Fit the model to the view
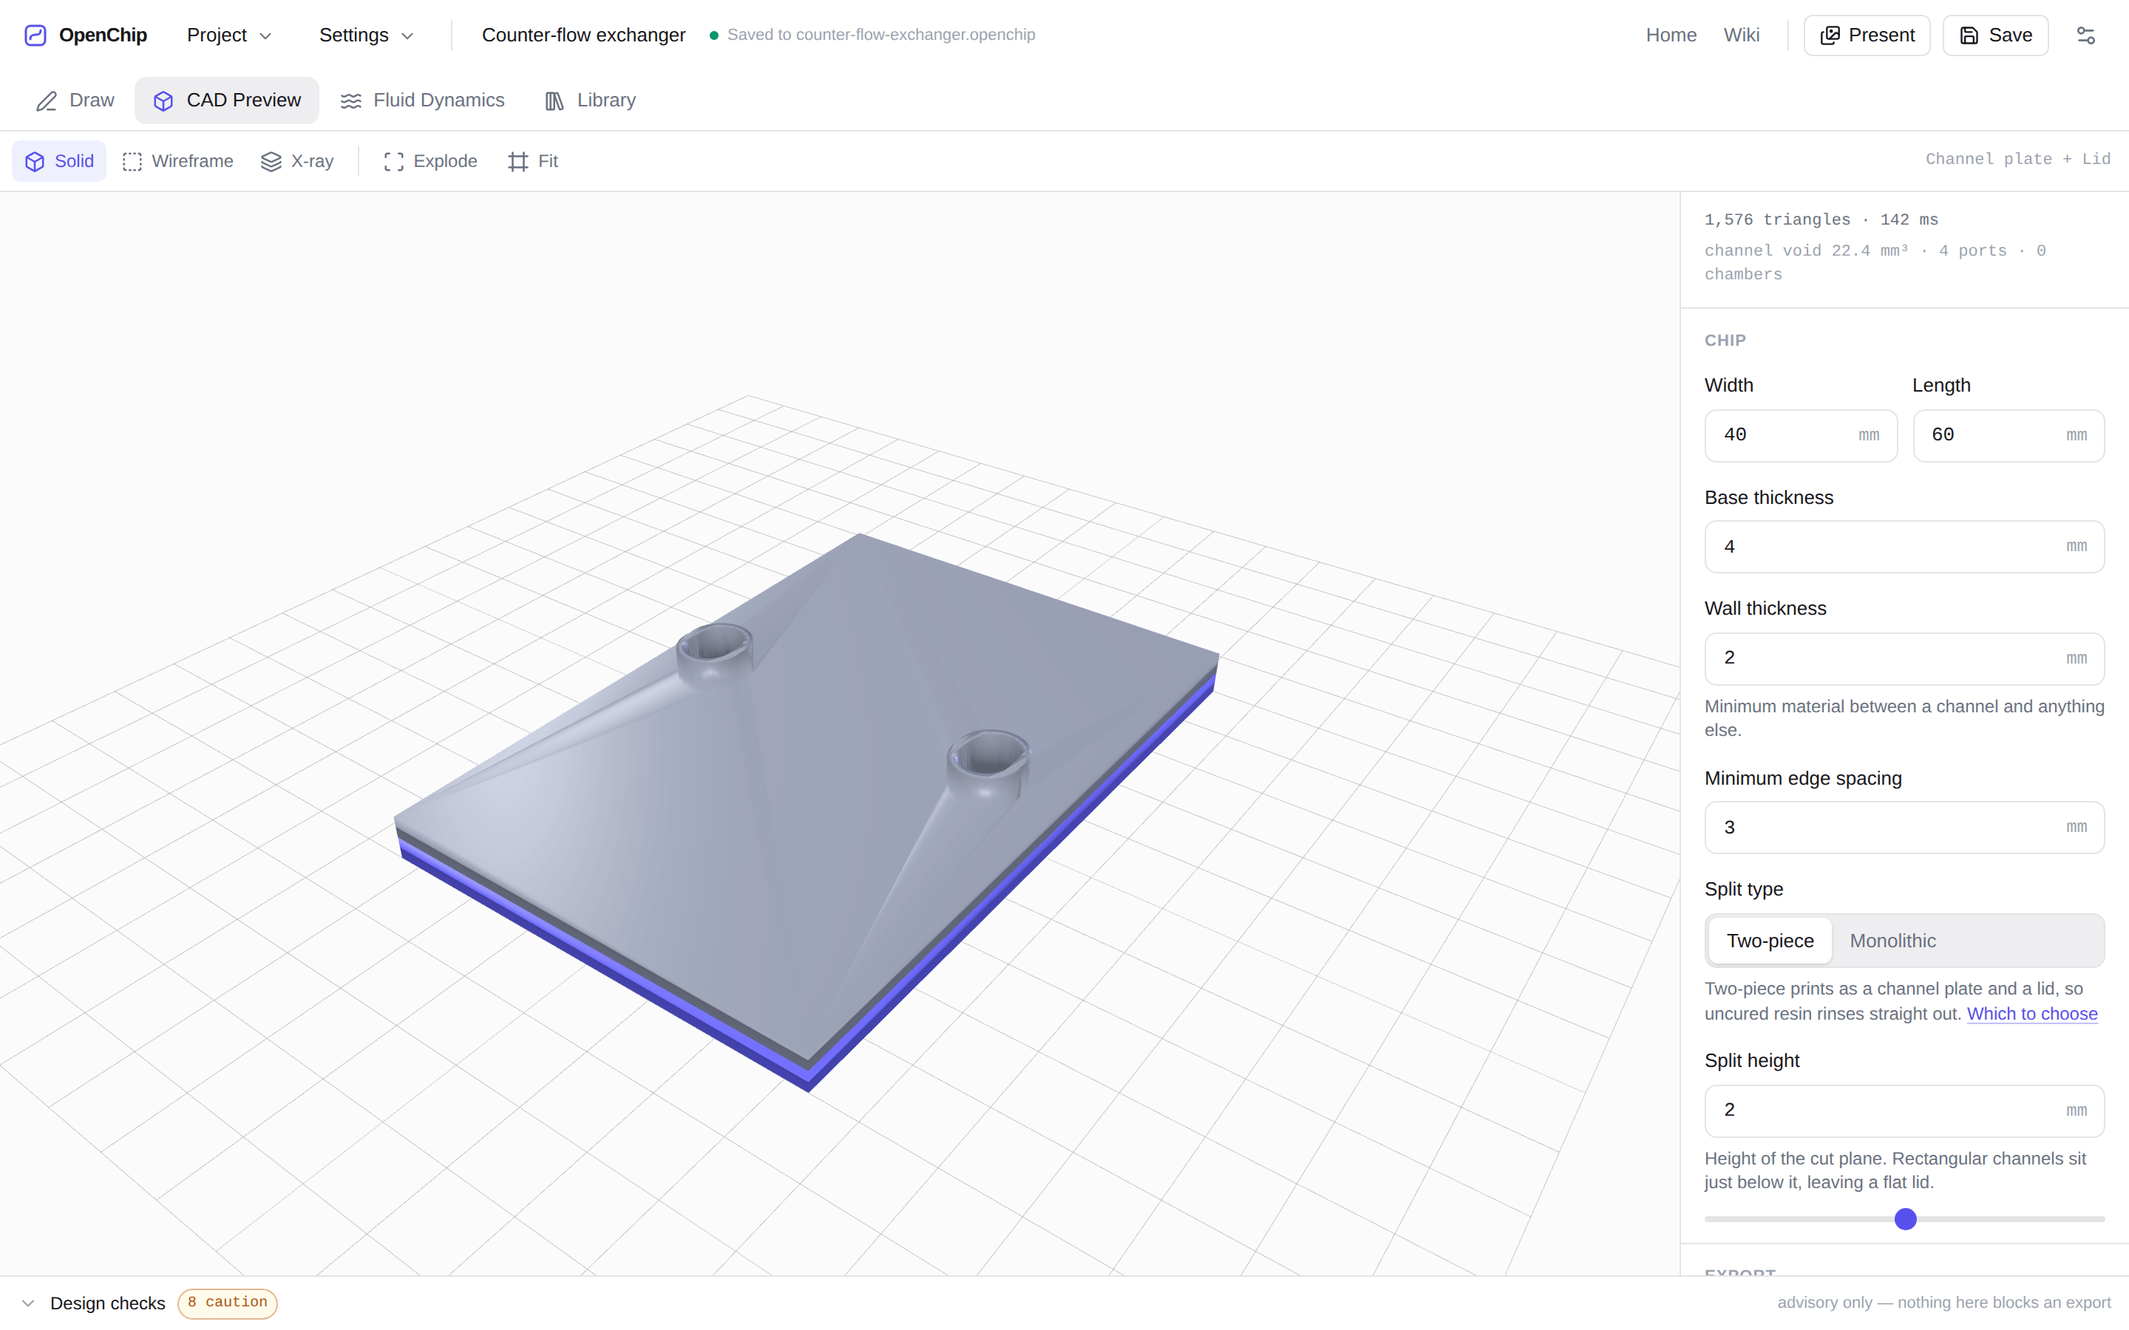 tap(533, 161)
